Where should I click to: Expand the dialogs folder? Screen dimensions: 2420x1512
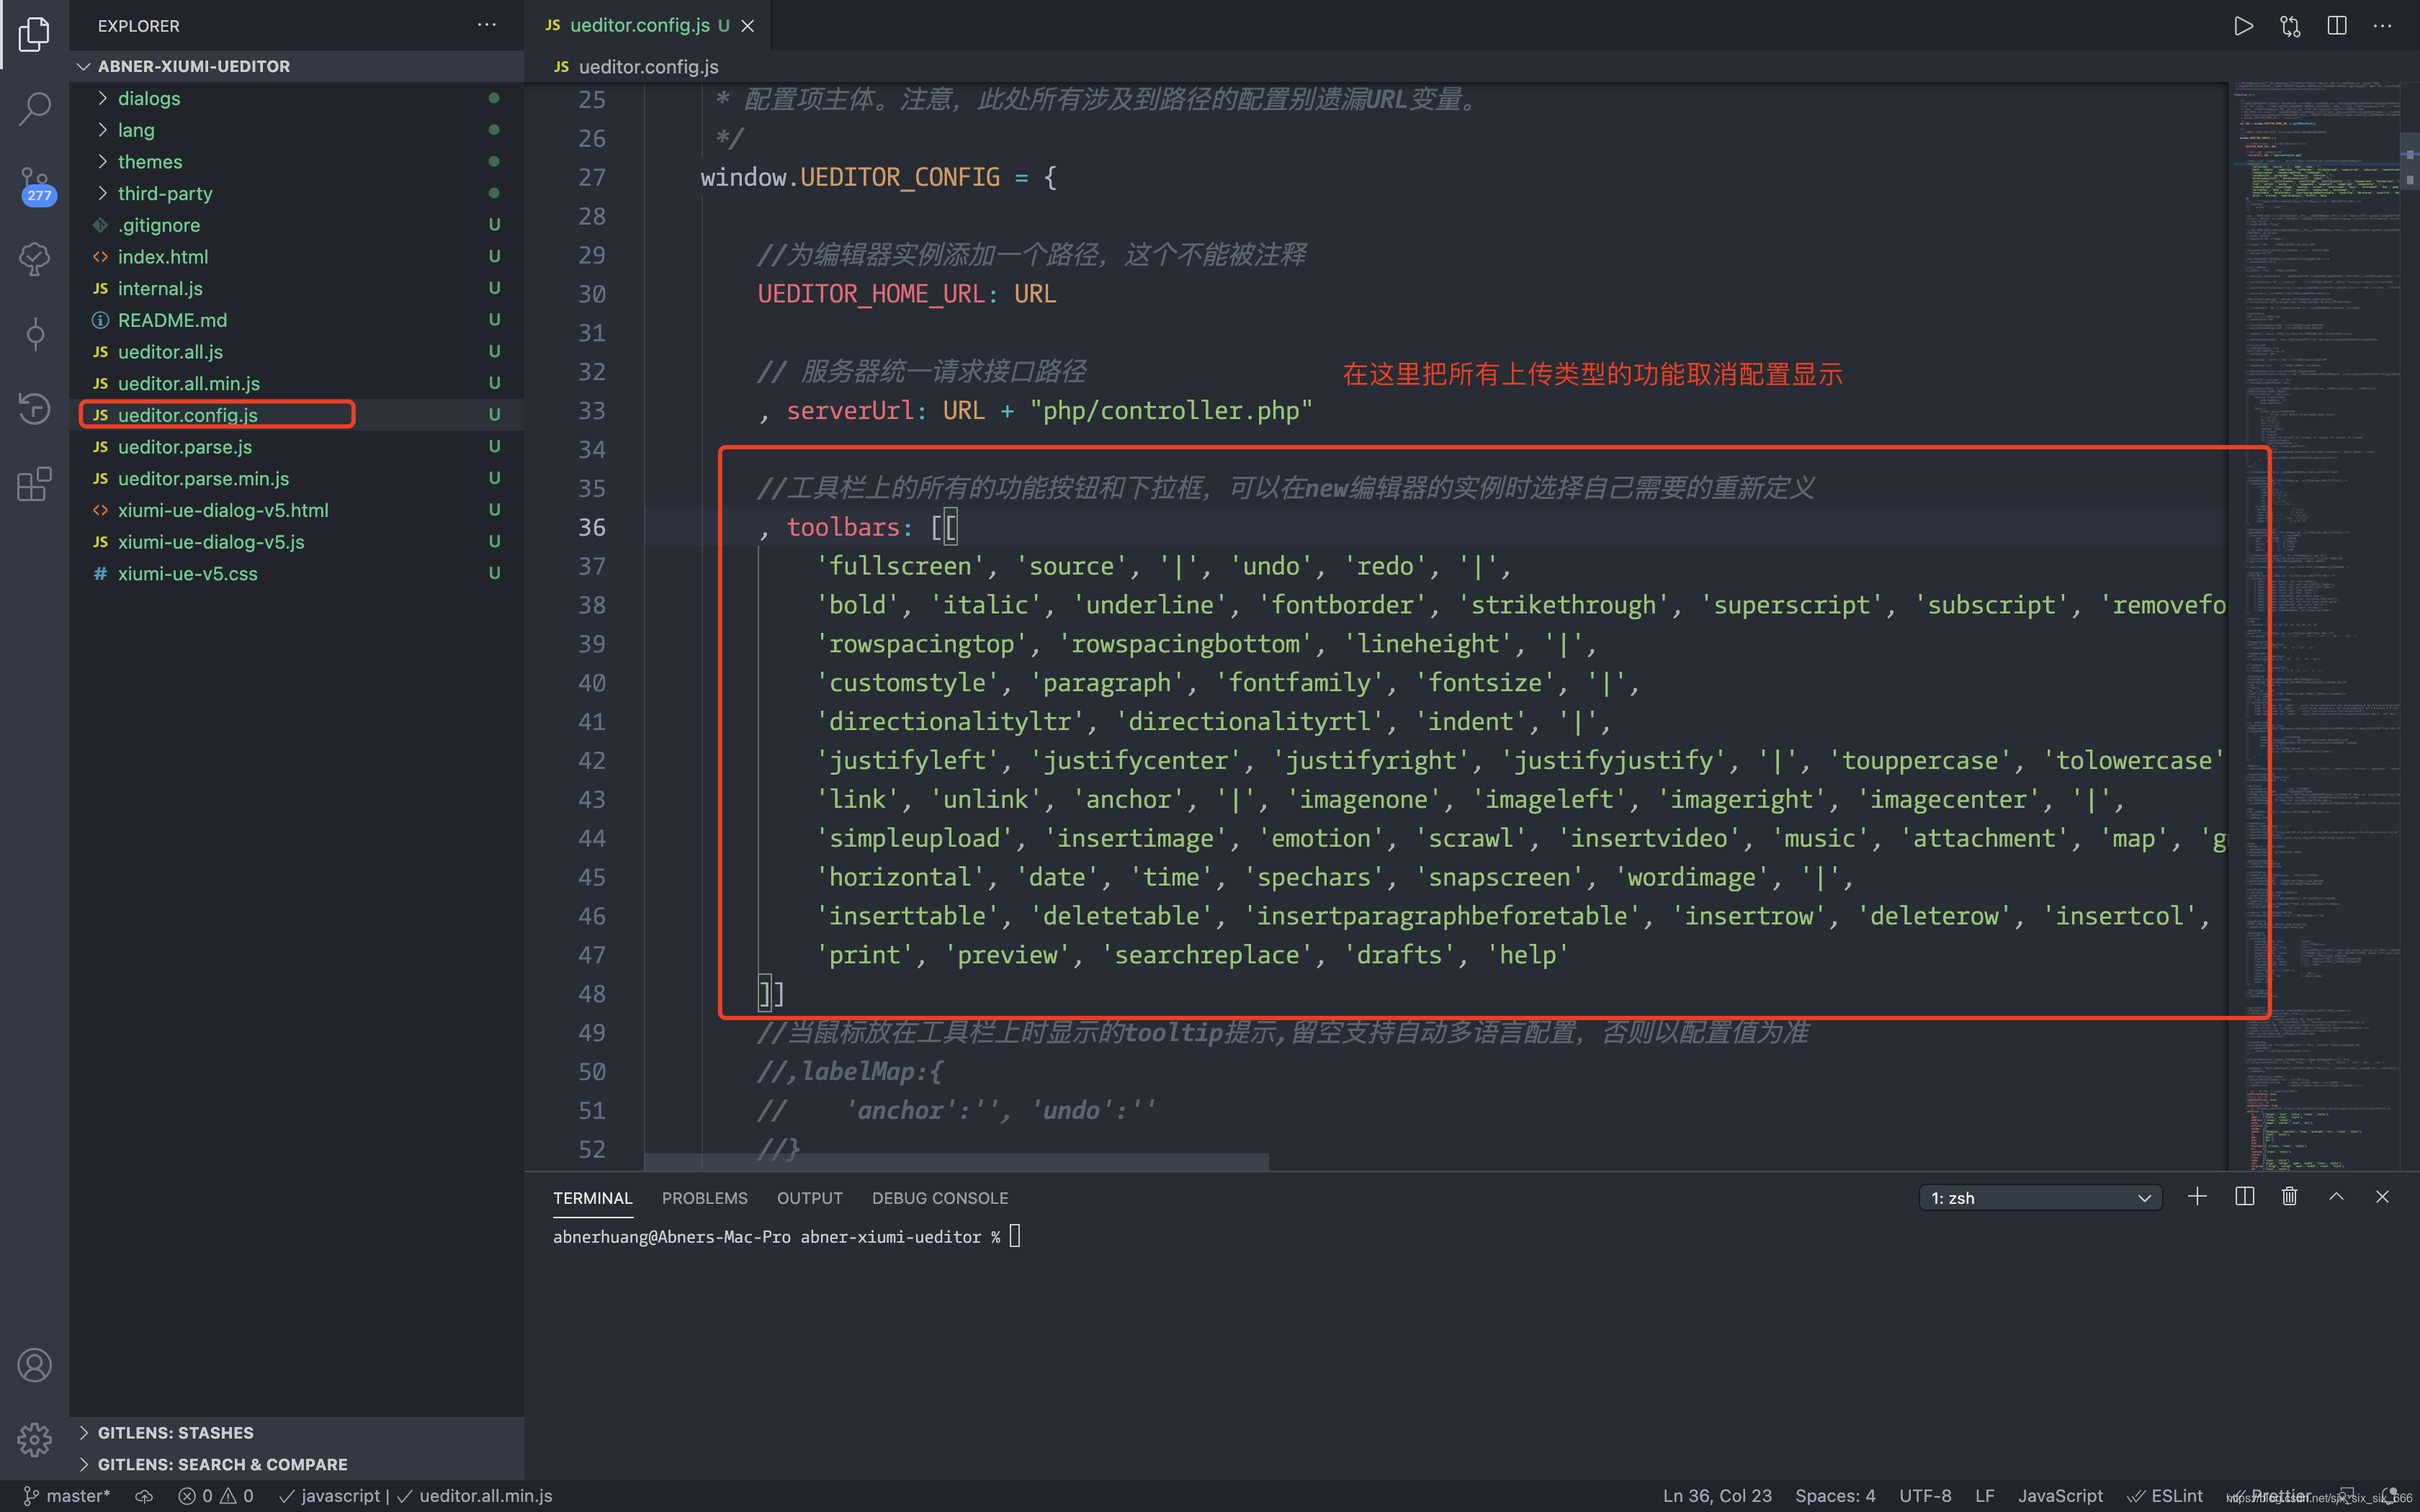pyautogui.click(x=149, y=98)
